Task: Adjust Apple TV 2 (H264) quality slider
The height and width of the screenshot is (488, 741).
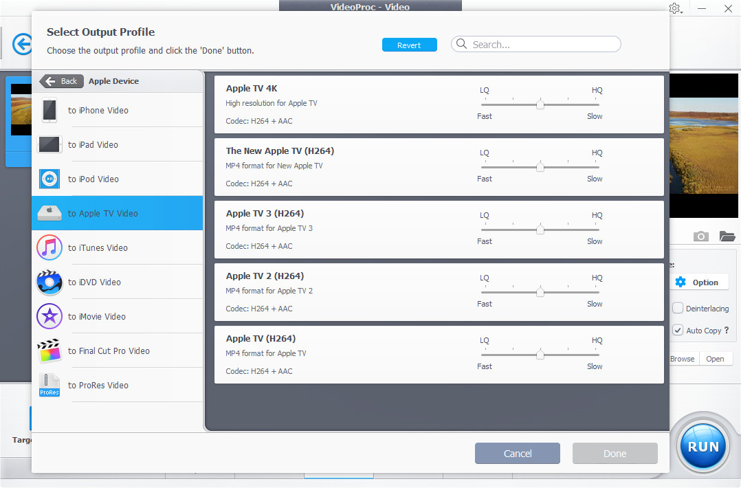Action: coord(540,292)
